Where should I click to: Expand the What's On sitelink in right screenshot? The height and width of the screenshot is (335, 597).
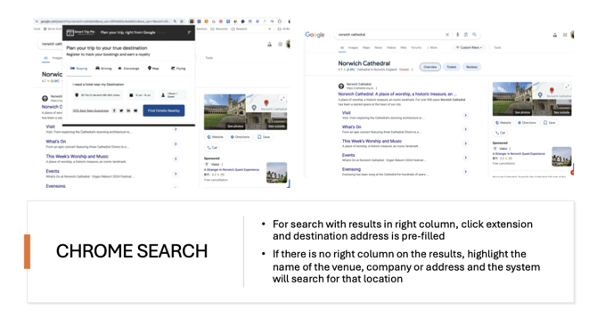click(x=465, y=129)
